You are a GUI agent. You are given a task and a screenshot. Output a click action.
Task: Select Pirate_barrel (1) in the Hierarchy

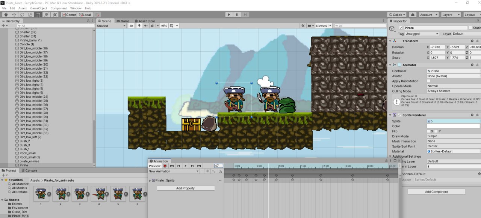[30, 40]
